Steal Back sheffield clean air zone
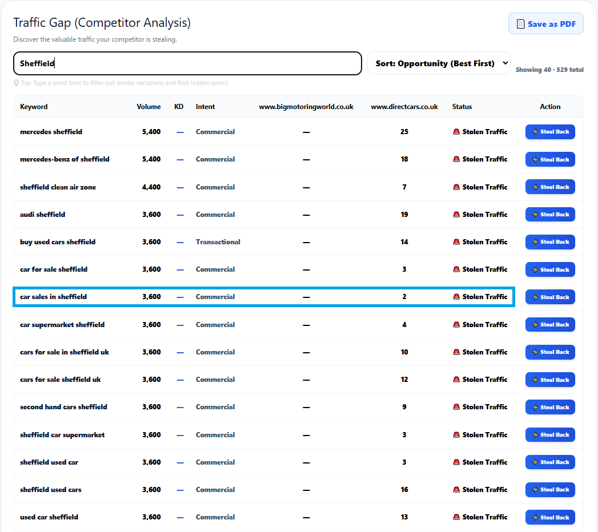598x532 pixels. coord(551,187)
